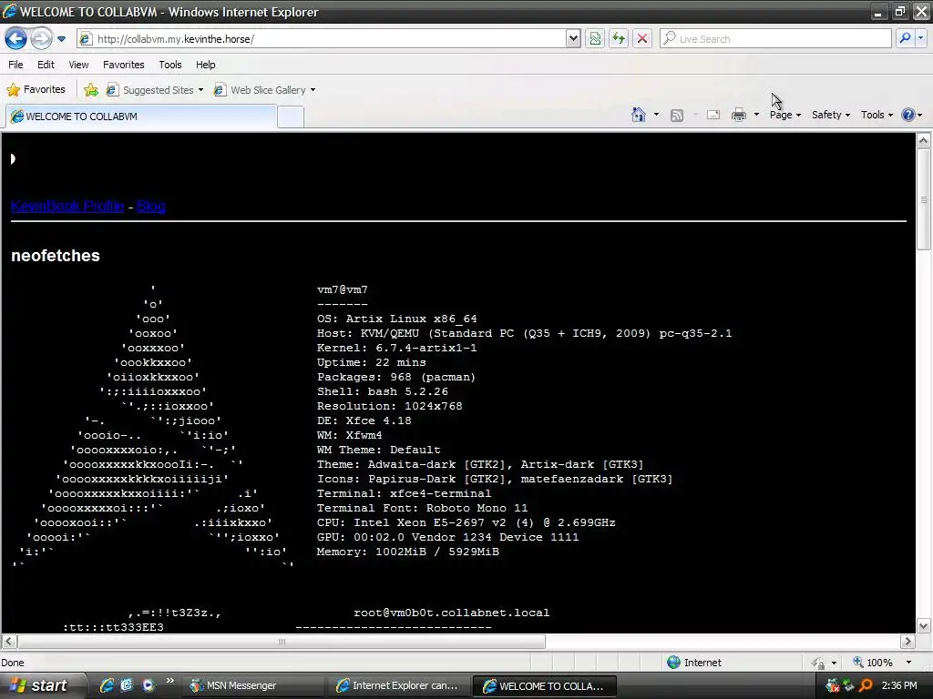Click the Internet security zone indicator
933x699 pixels.
pyautogui.click(x=694, y=663)
